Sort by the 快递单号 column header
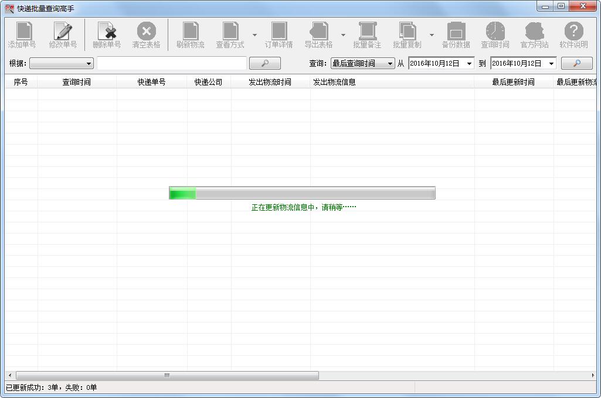The height and width of the screenshot is (398, 601). coord(152,82)
